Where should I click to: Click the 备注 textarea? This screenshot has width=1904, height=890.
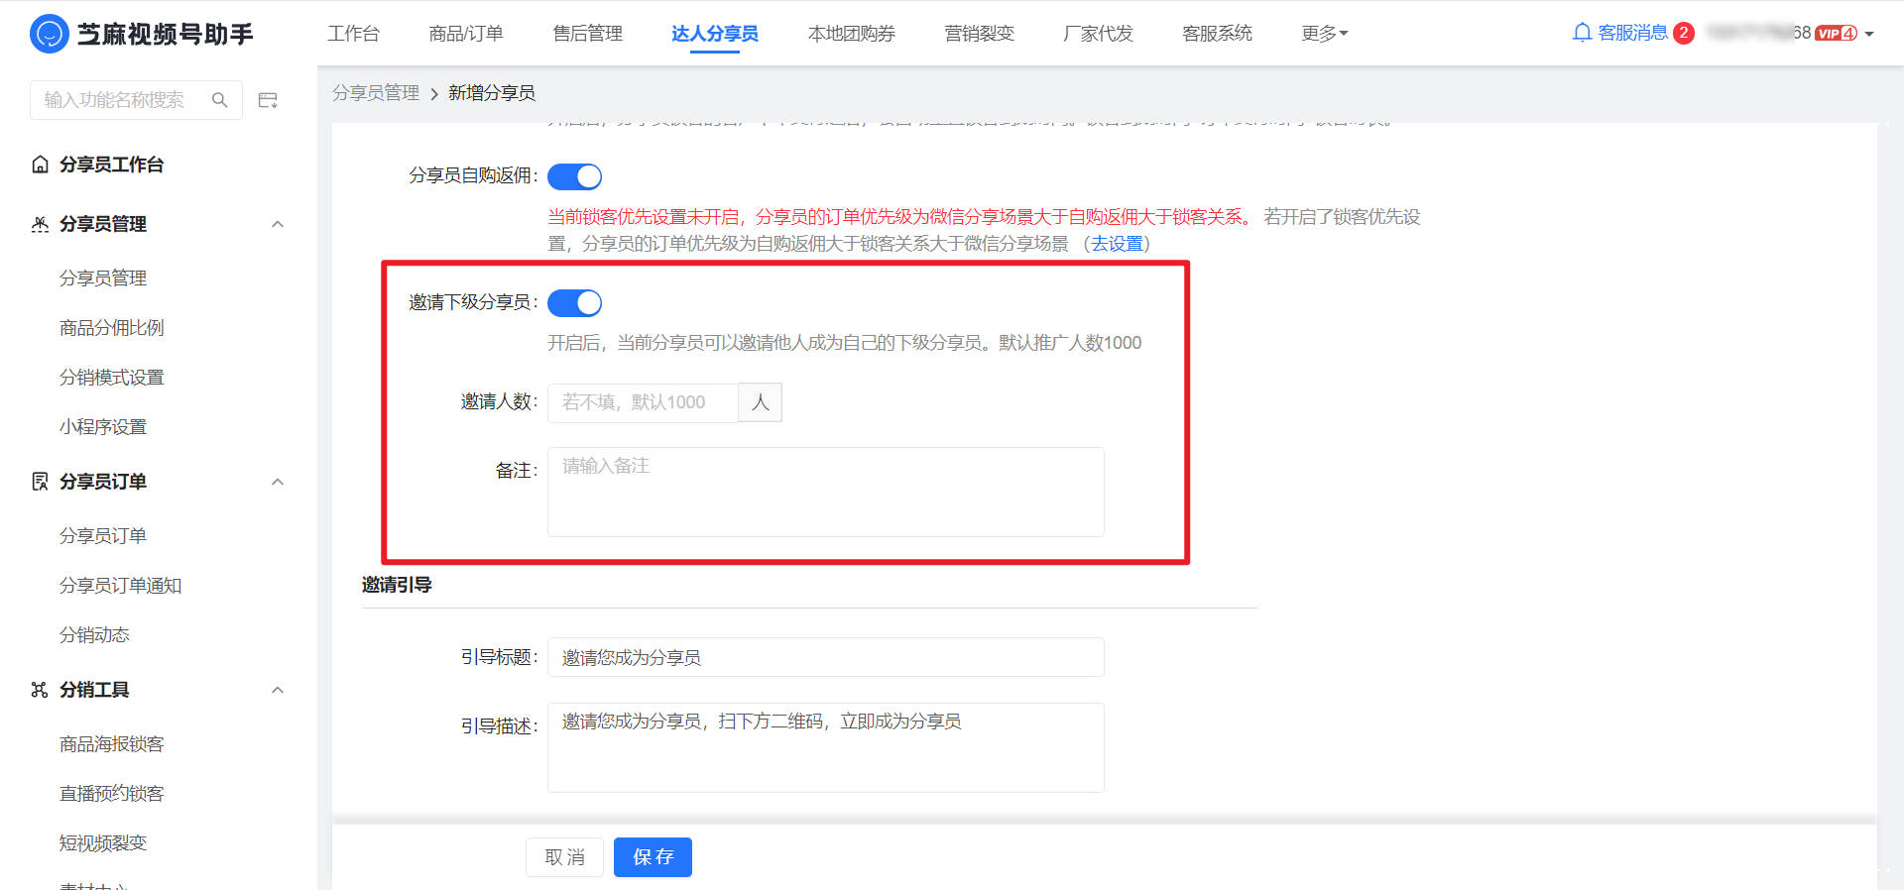[826, 492]
